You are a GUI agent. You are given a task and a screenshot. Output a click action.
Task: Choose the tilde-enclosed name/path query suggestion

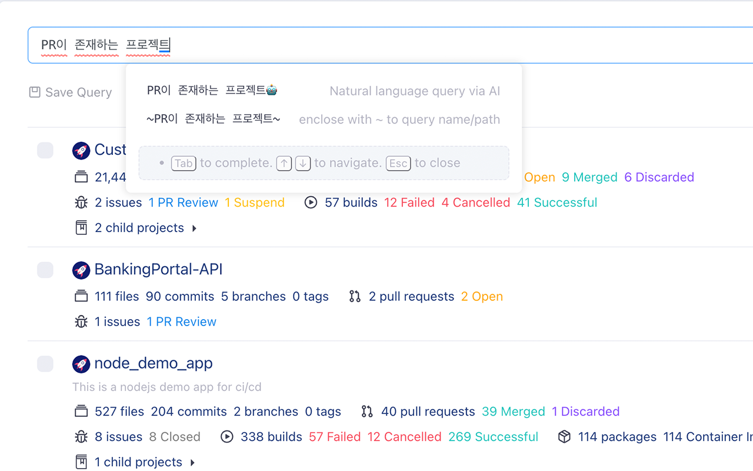click(x=324, y=120)
